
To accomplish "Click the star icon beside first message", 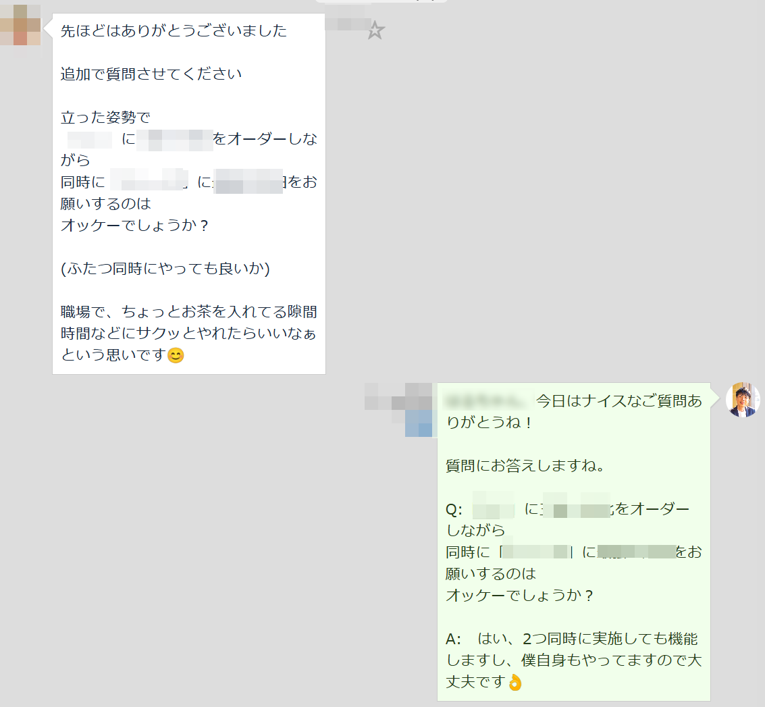I will click(x=375, y=30).
